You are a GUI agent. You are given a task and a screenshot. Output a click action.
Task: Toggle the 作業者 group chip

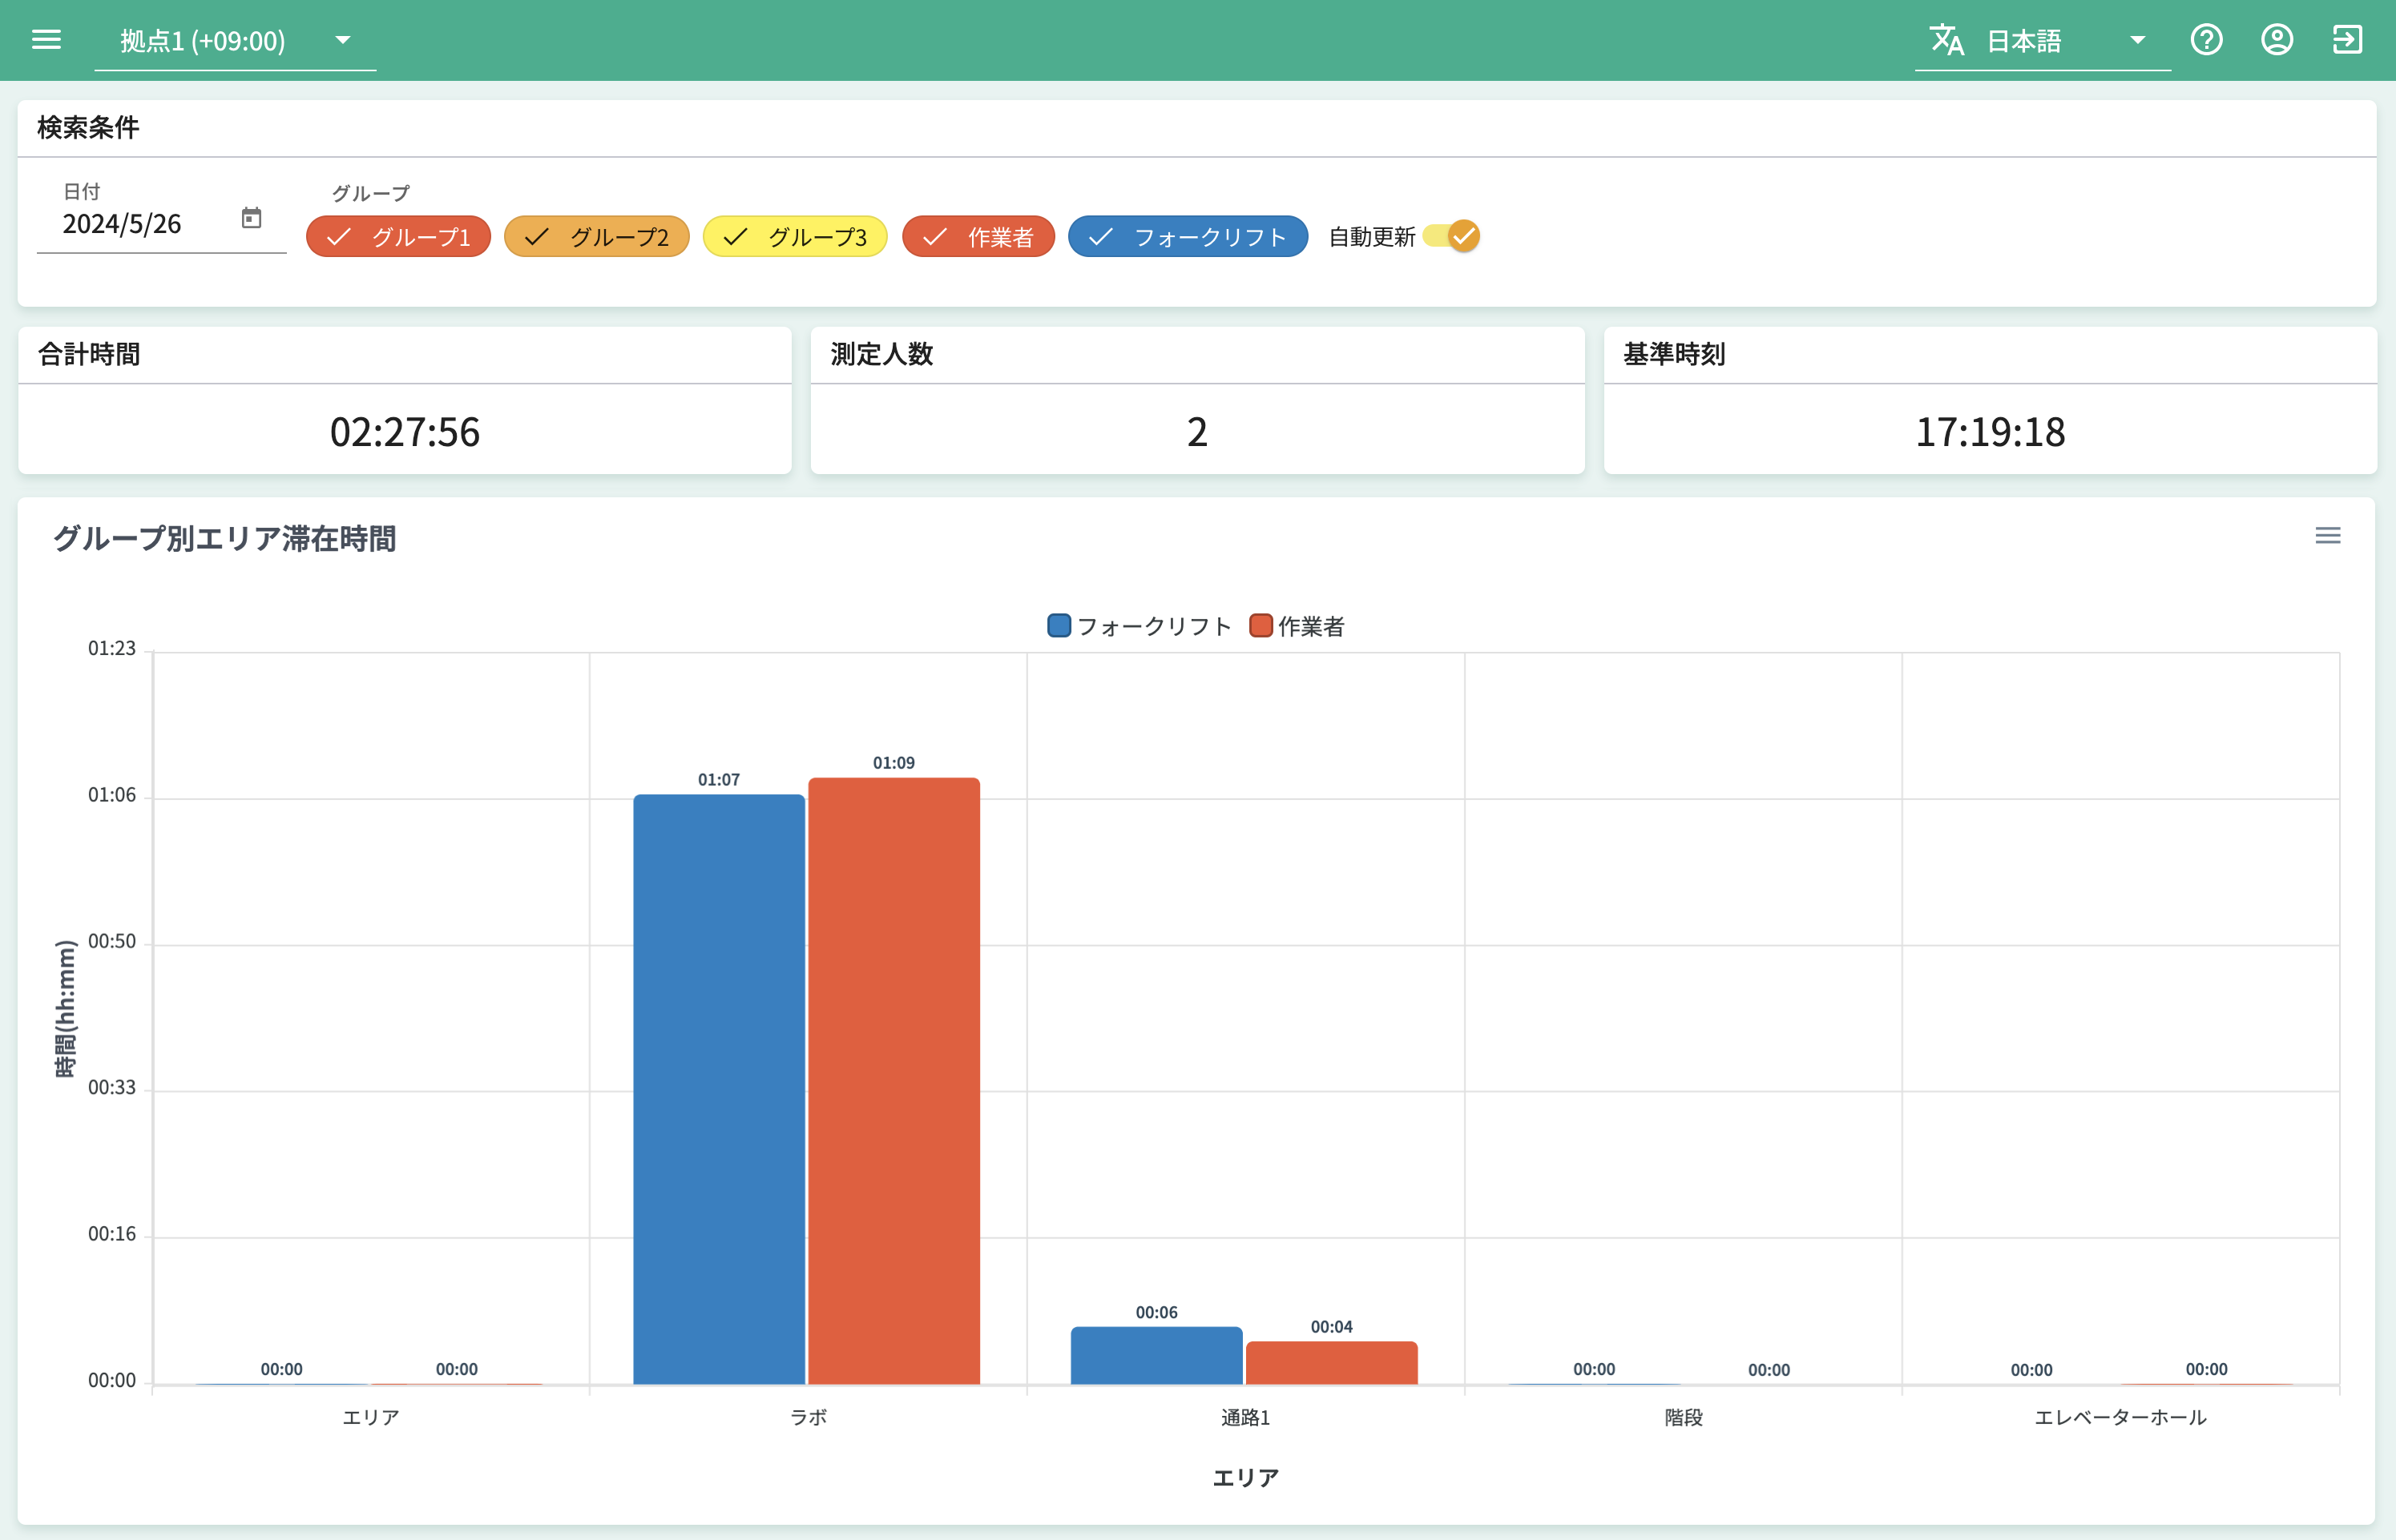pos(978,237)
